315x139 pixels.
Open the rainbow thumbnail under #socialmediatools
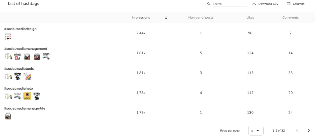click(x=27, y=76)
